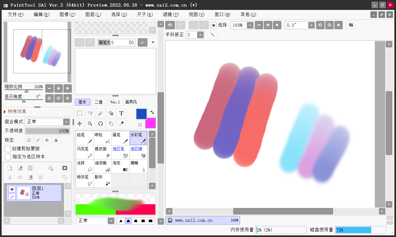Toggle lock all padlock icon

(x=56, y=140)
